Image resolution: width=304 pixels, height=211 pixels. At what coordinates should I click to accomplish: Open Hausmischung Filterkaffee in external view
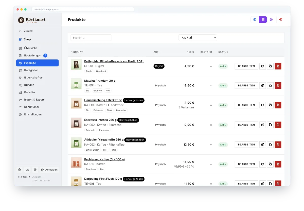tap(262, 105)
